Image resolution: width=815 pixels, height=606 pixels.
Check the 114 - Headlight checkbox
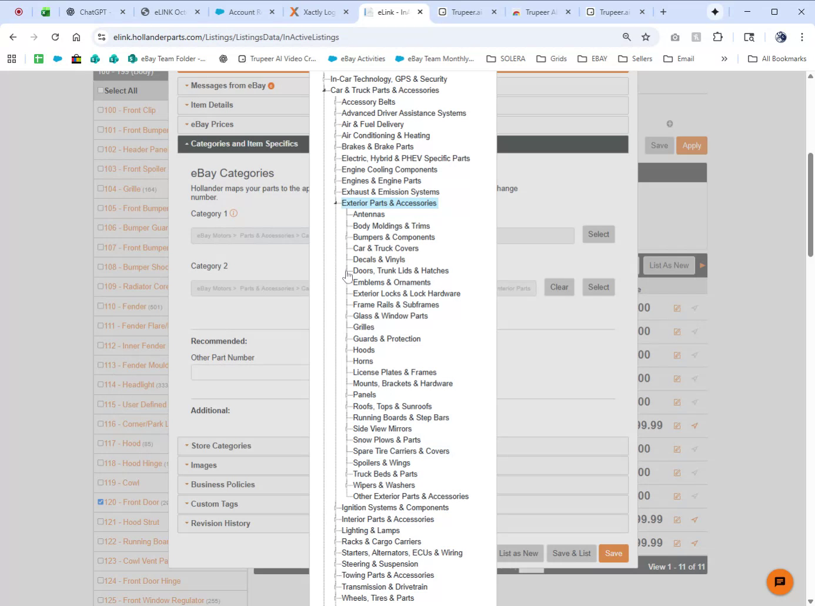(x=101, y=385)
